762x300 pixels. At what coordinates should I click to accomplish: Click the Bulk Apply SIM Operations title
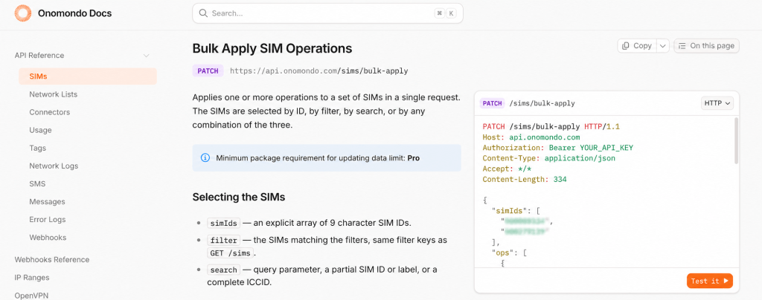(272, 48)
